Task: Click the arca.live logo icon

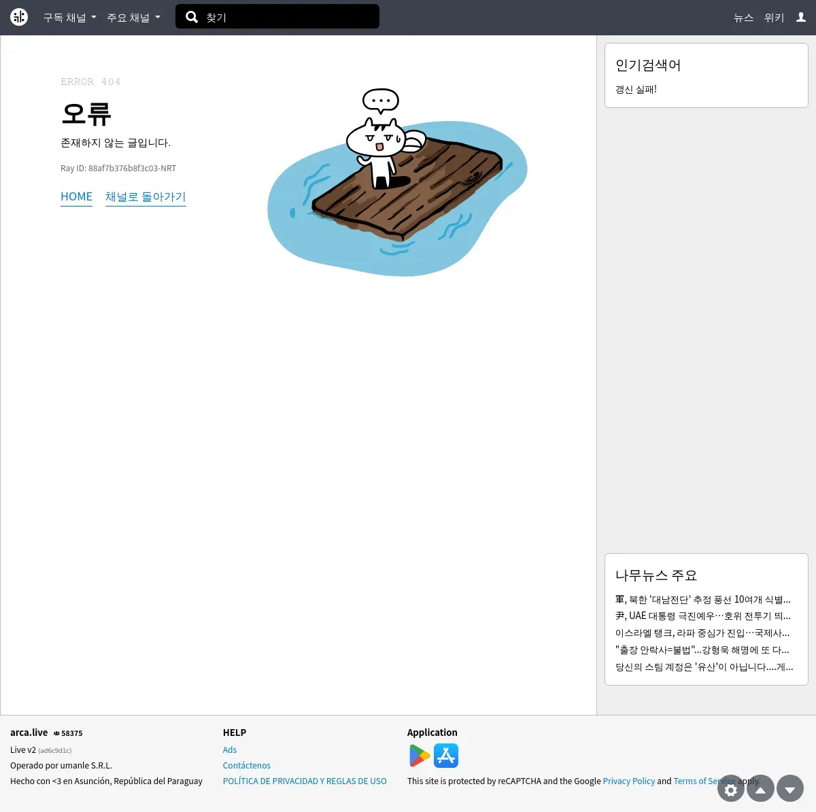Action: click(x=19, y=17)
